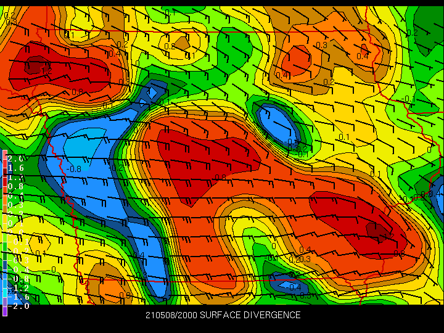Click the 0.8 legend level label

[15, 186]
